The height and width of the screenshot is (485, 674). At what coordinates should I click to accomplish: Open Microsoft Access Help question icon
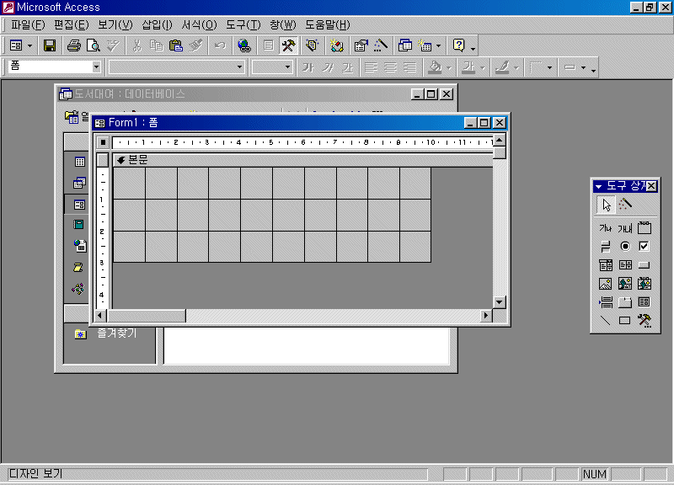(x=459, y=45)
